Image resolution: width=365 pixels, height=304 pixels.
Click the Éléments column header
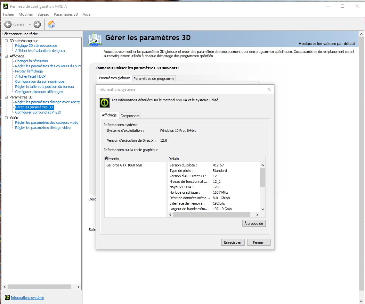(136, 159)
